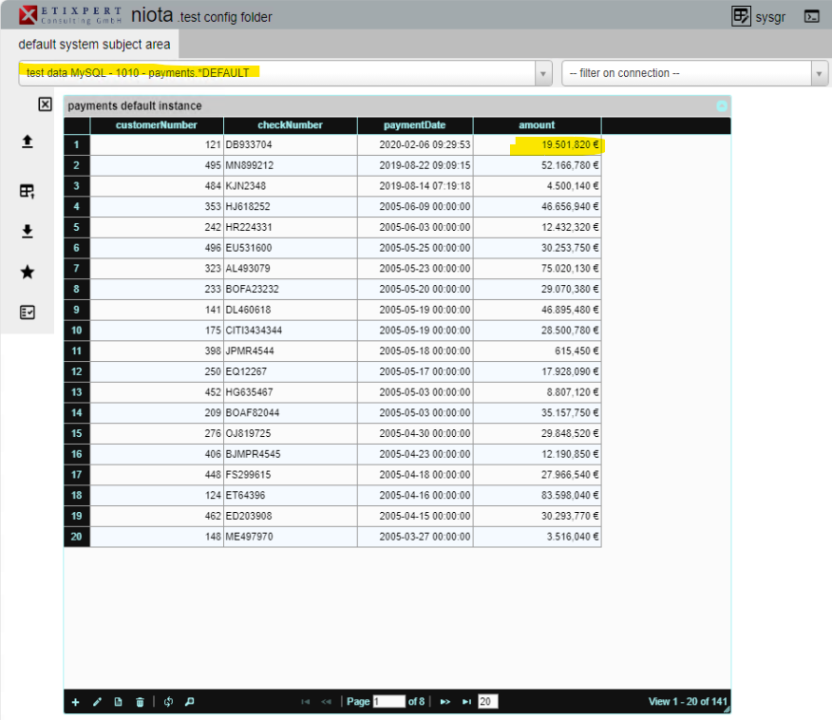Click the add new row plus icon
The width and height of the screenshot is (832, 720).
tap(75, 702)
